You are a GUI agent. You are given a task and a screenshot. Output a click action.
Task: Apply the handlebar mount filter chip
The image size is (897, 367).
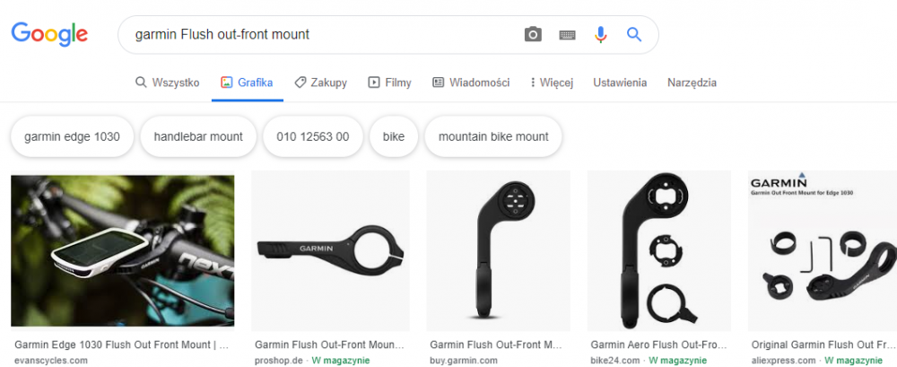click(x=198, y=137)
